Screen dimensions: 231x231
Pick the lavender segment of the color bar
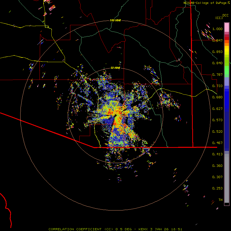pyautogui.click(x=227, y=81)
